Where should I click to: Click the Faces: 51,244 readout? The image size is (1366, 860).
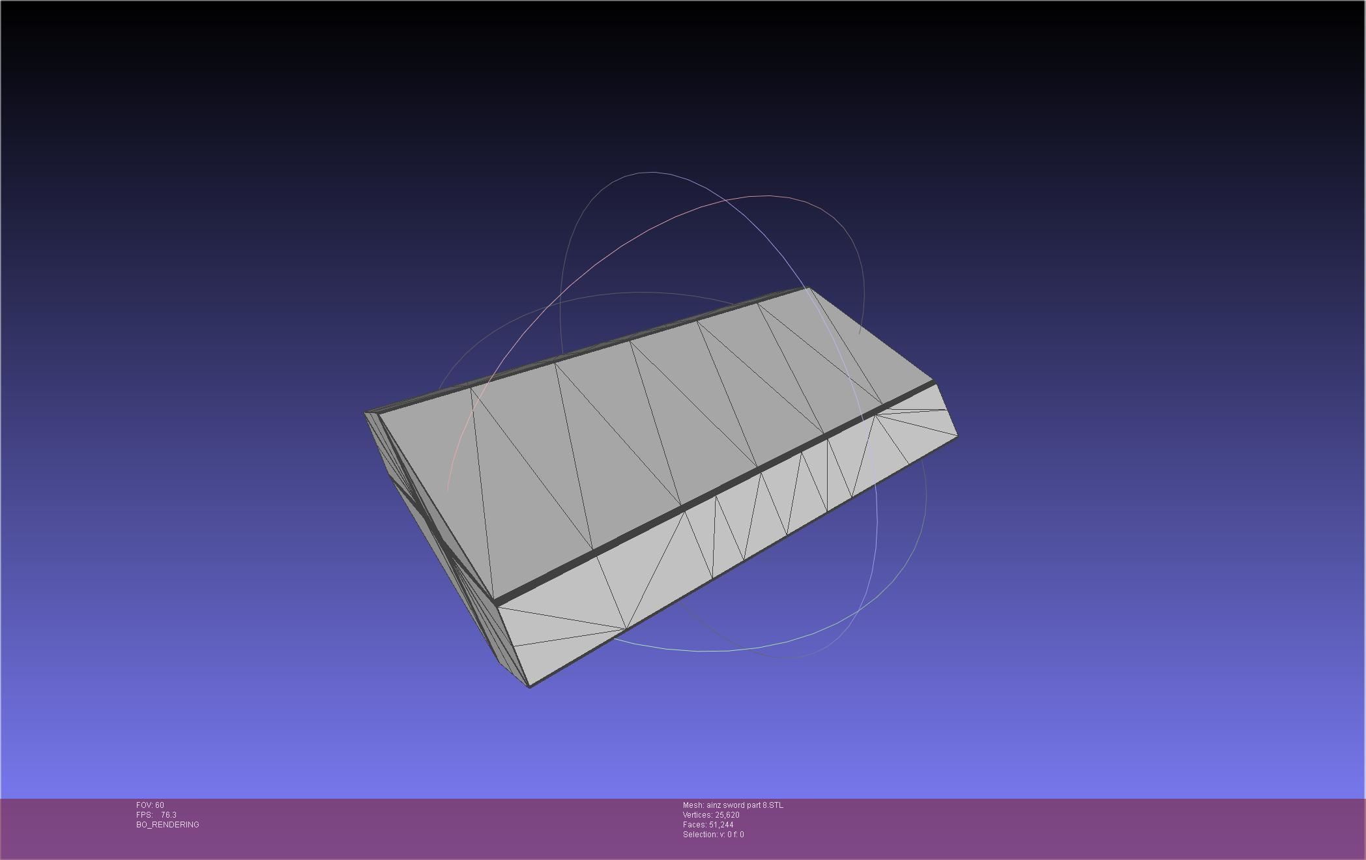coord(708,825)
